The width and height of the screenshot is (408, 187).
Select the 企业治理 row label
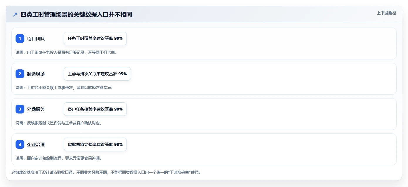(36, 144)
